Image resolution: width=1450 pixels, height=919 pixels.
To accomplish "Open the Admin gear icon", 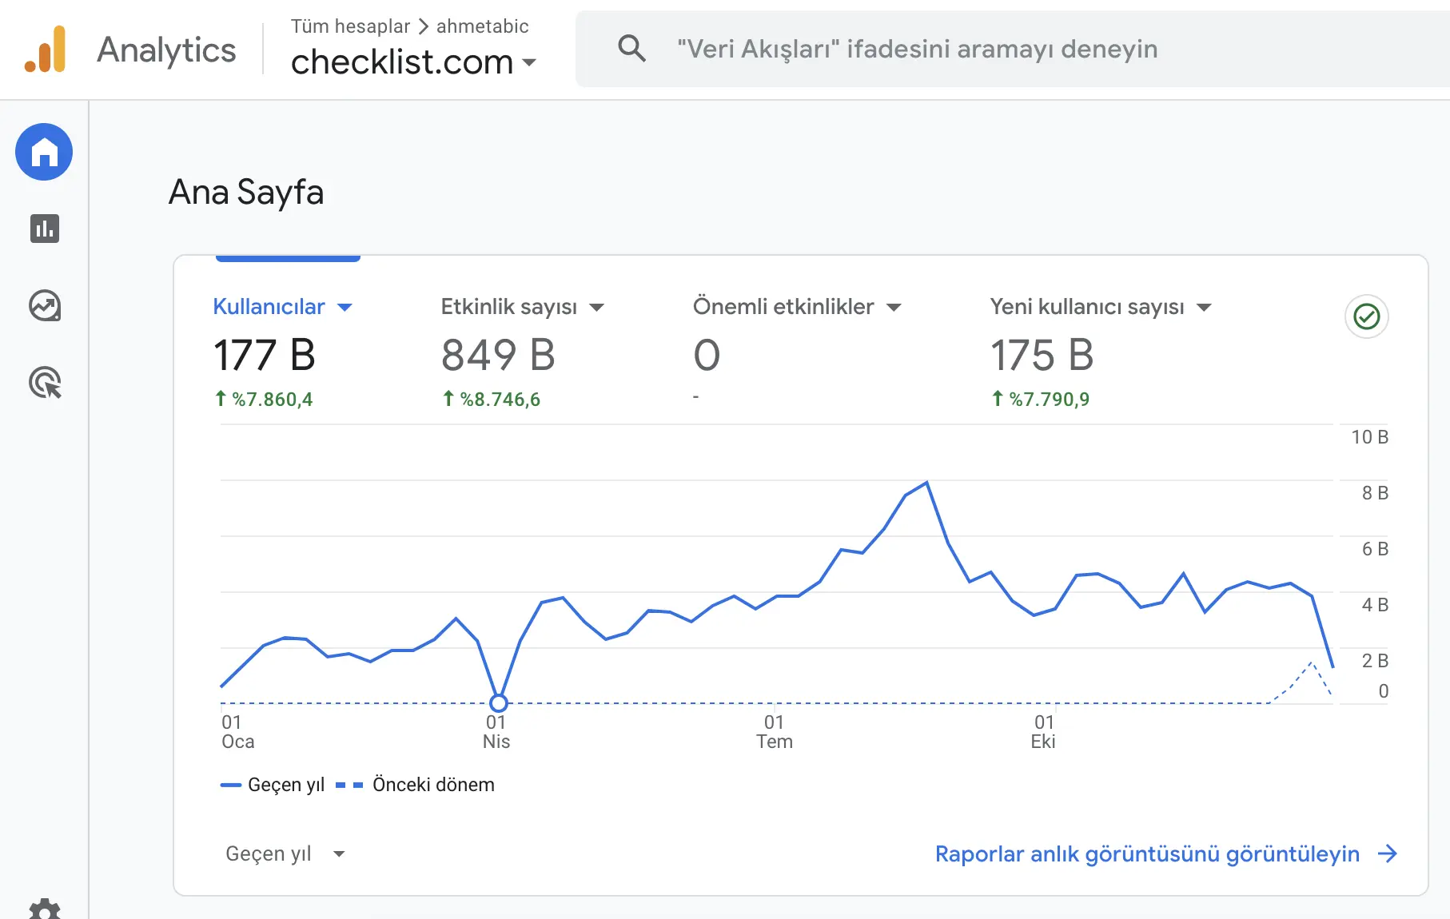I will pyautogui.click(x=45, y=909).
